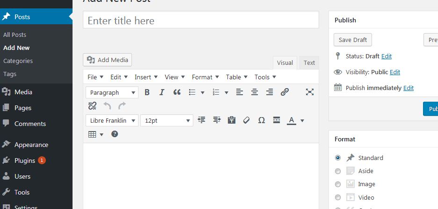
Task: Clear formatting with the eraser icon
Action: [246, 120]
